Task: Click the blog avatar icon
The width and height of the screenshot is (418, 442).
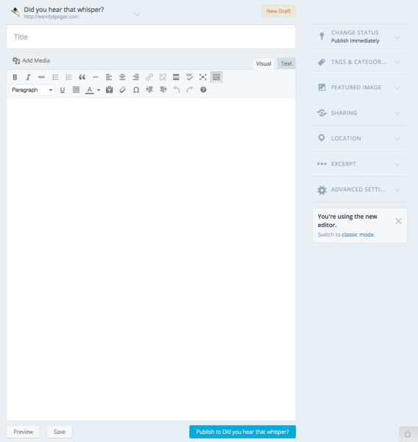Action: 15,12
